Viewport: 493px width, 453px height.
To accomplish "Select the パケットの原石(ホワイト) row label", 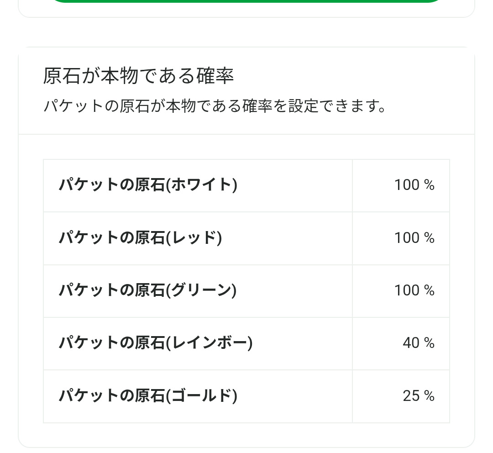I will click(x=148, y=185).
